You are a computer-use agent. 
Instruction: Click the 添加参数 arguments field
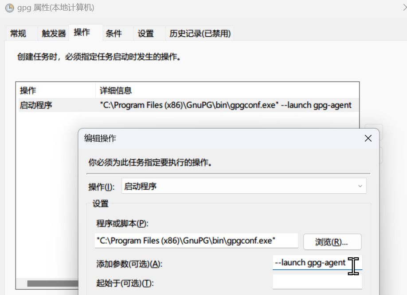[310, 262]
